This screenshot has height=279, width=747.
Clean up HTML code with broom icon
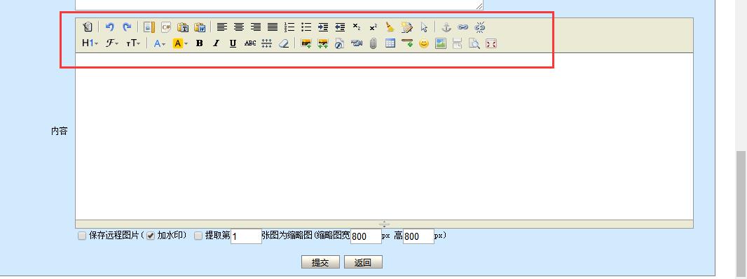(x=390, y=27)
